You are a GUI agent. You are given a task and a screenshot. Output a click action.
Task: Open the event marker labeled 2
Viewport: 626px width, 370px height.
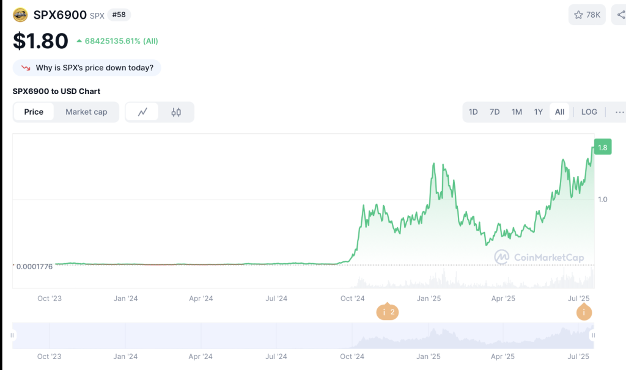[x=387, y=312]
